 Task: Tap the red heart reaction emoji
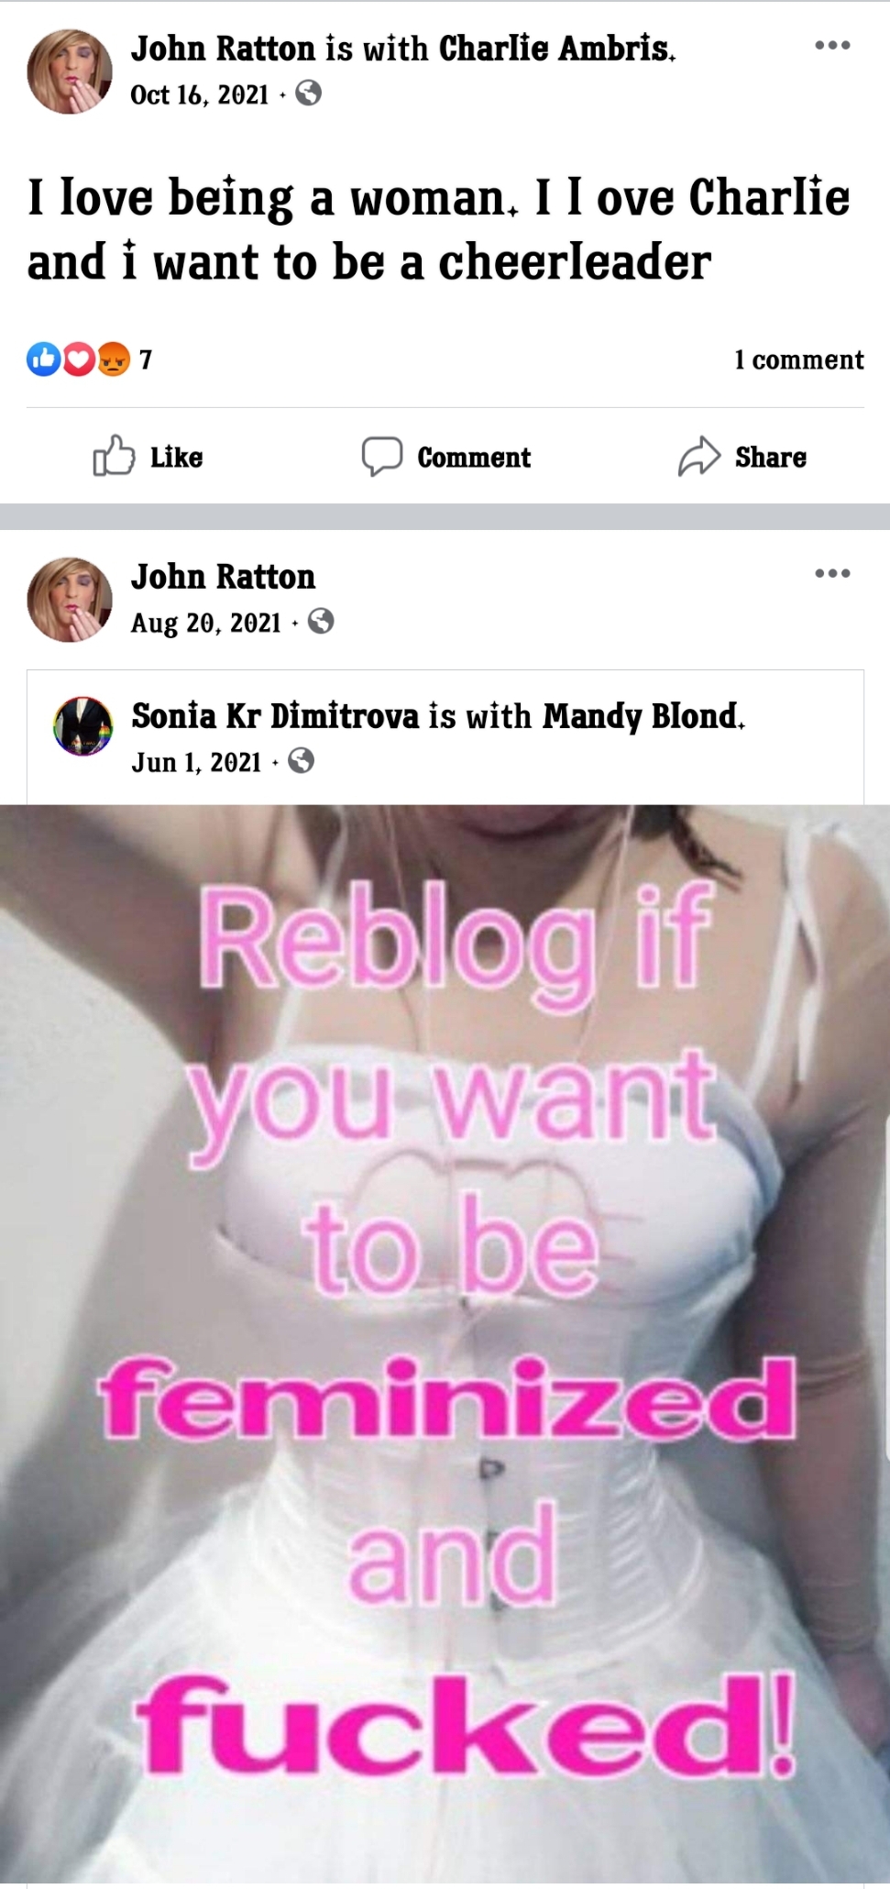point(78,359)
